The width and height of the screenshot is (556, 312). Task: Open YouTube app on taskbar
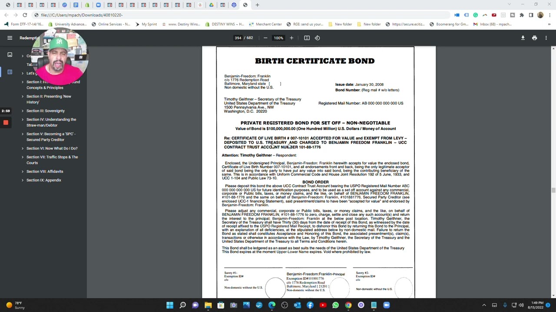click(323, 305)
